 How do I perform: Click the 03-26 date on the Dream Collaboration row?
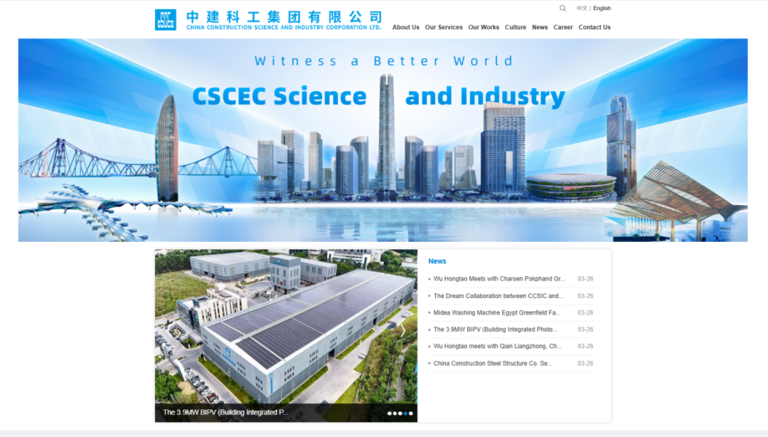tap(585, 296)
